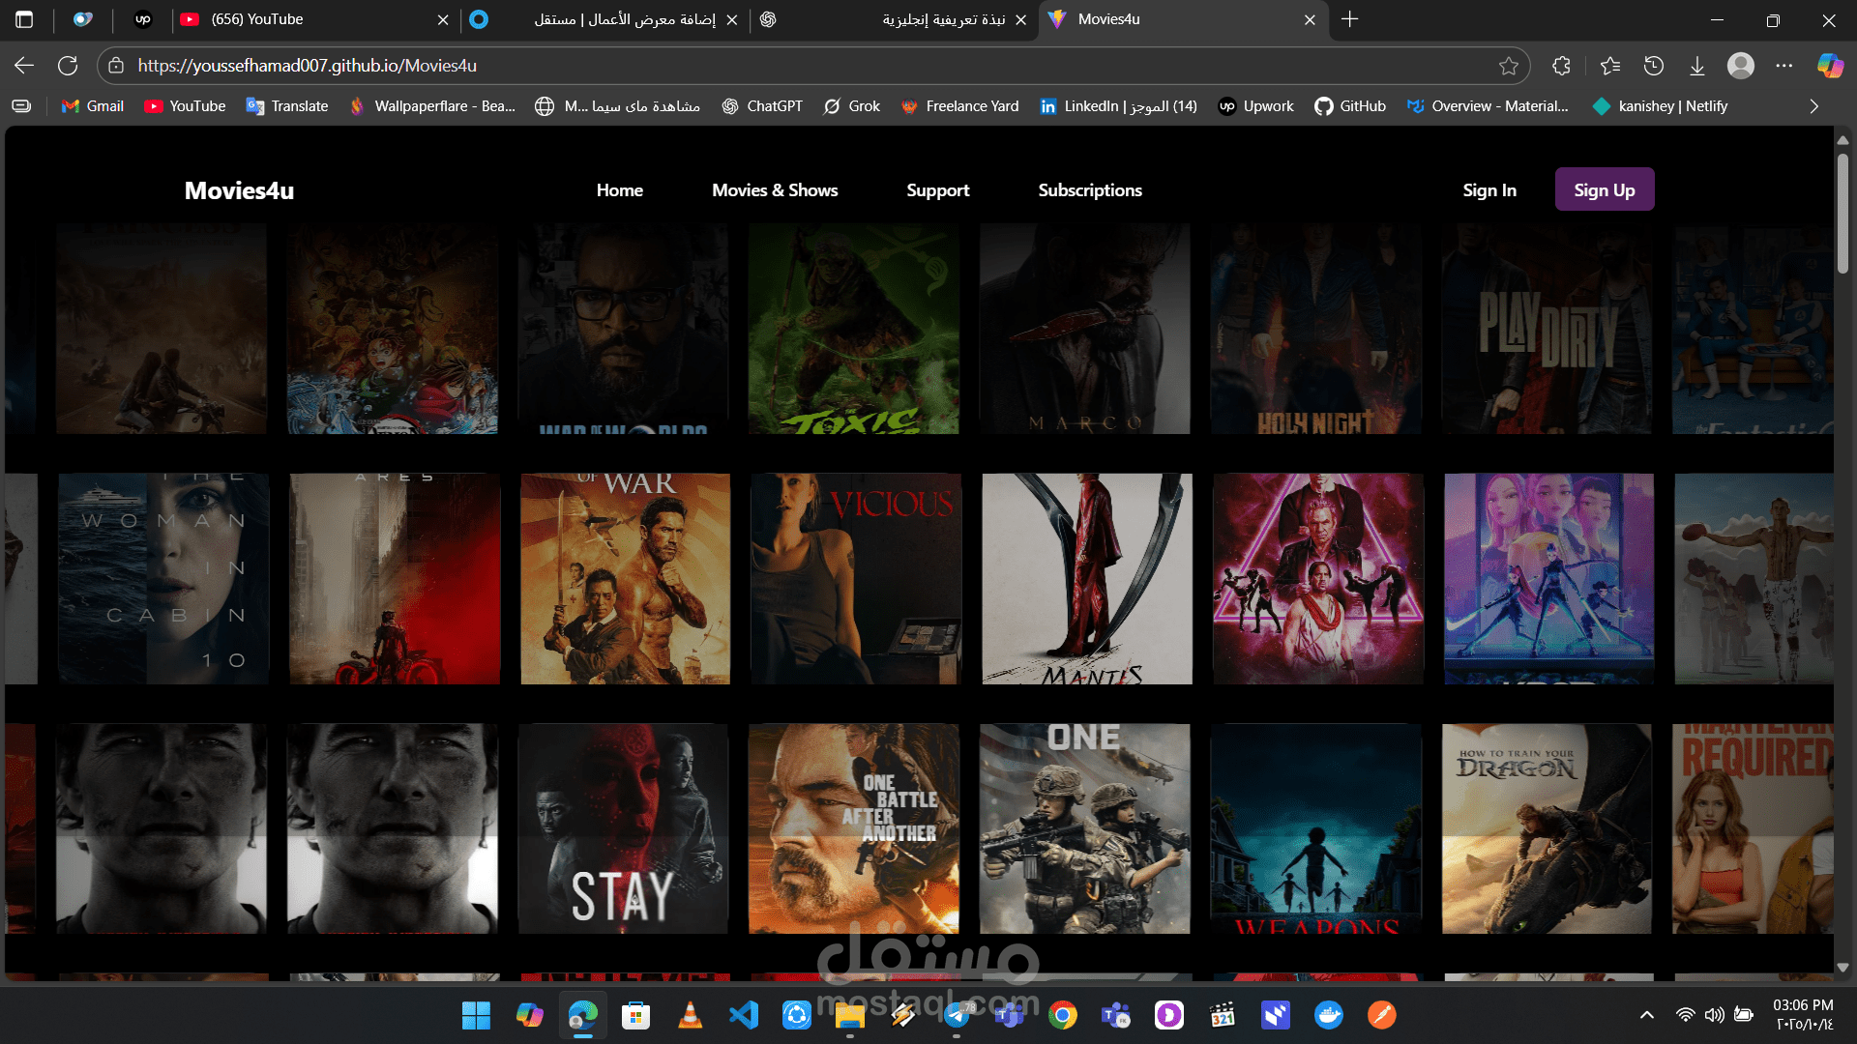
Task: Expand the system tray hidden icons
Action: click(1646, 1015)
